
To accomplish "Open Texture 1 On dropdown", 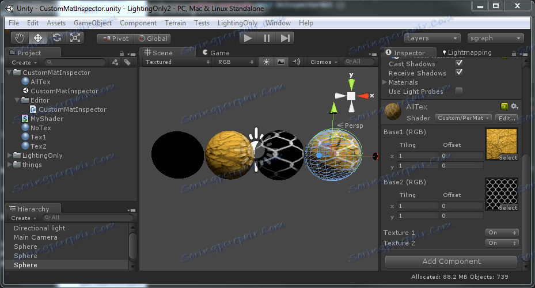I will [x=502, y=233].
